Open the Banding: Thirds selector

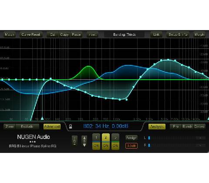125,34
